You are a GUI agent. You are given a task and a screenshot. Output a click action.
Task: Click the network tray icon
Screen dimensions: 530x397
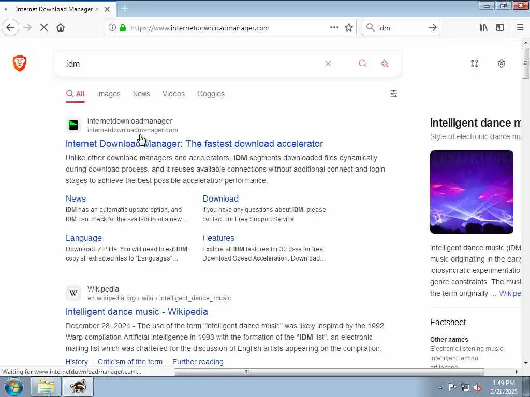click(x=465, y=387)
